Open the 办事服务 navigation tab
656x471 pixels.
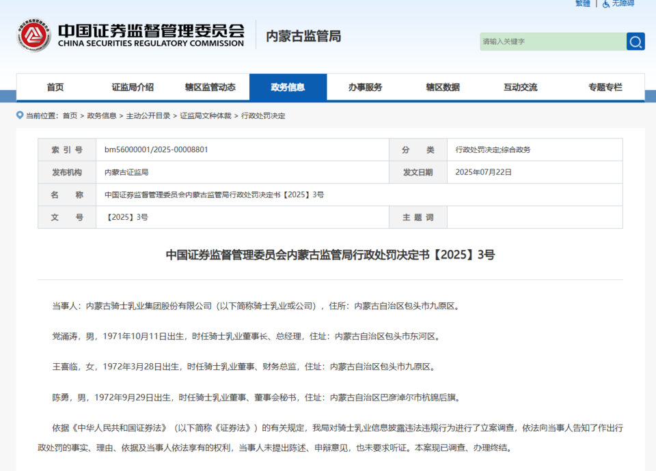coord(366,87)
